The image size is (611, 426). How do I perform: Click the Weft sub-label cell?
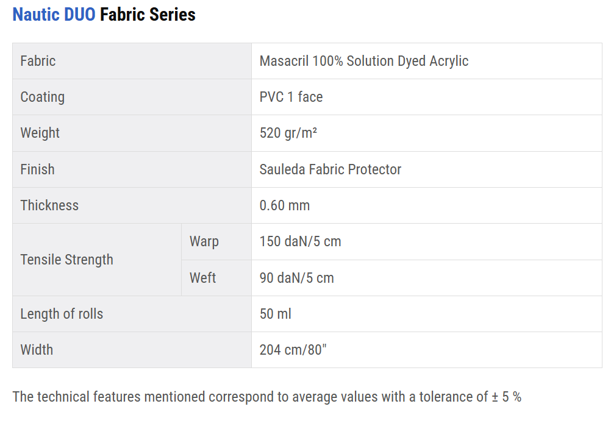click(202, 278)
